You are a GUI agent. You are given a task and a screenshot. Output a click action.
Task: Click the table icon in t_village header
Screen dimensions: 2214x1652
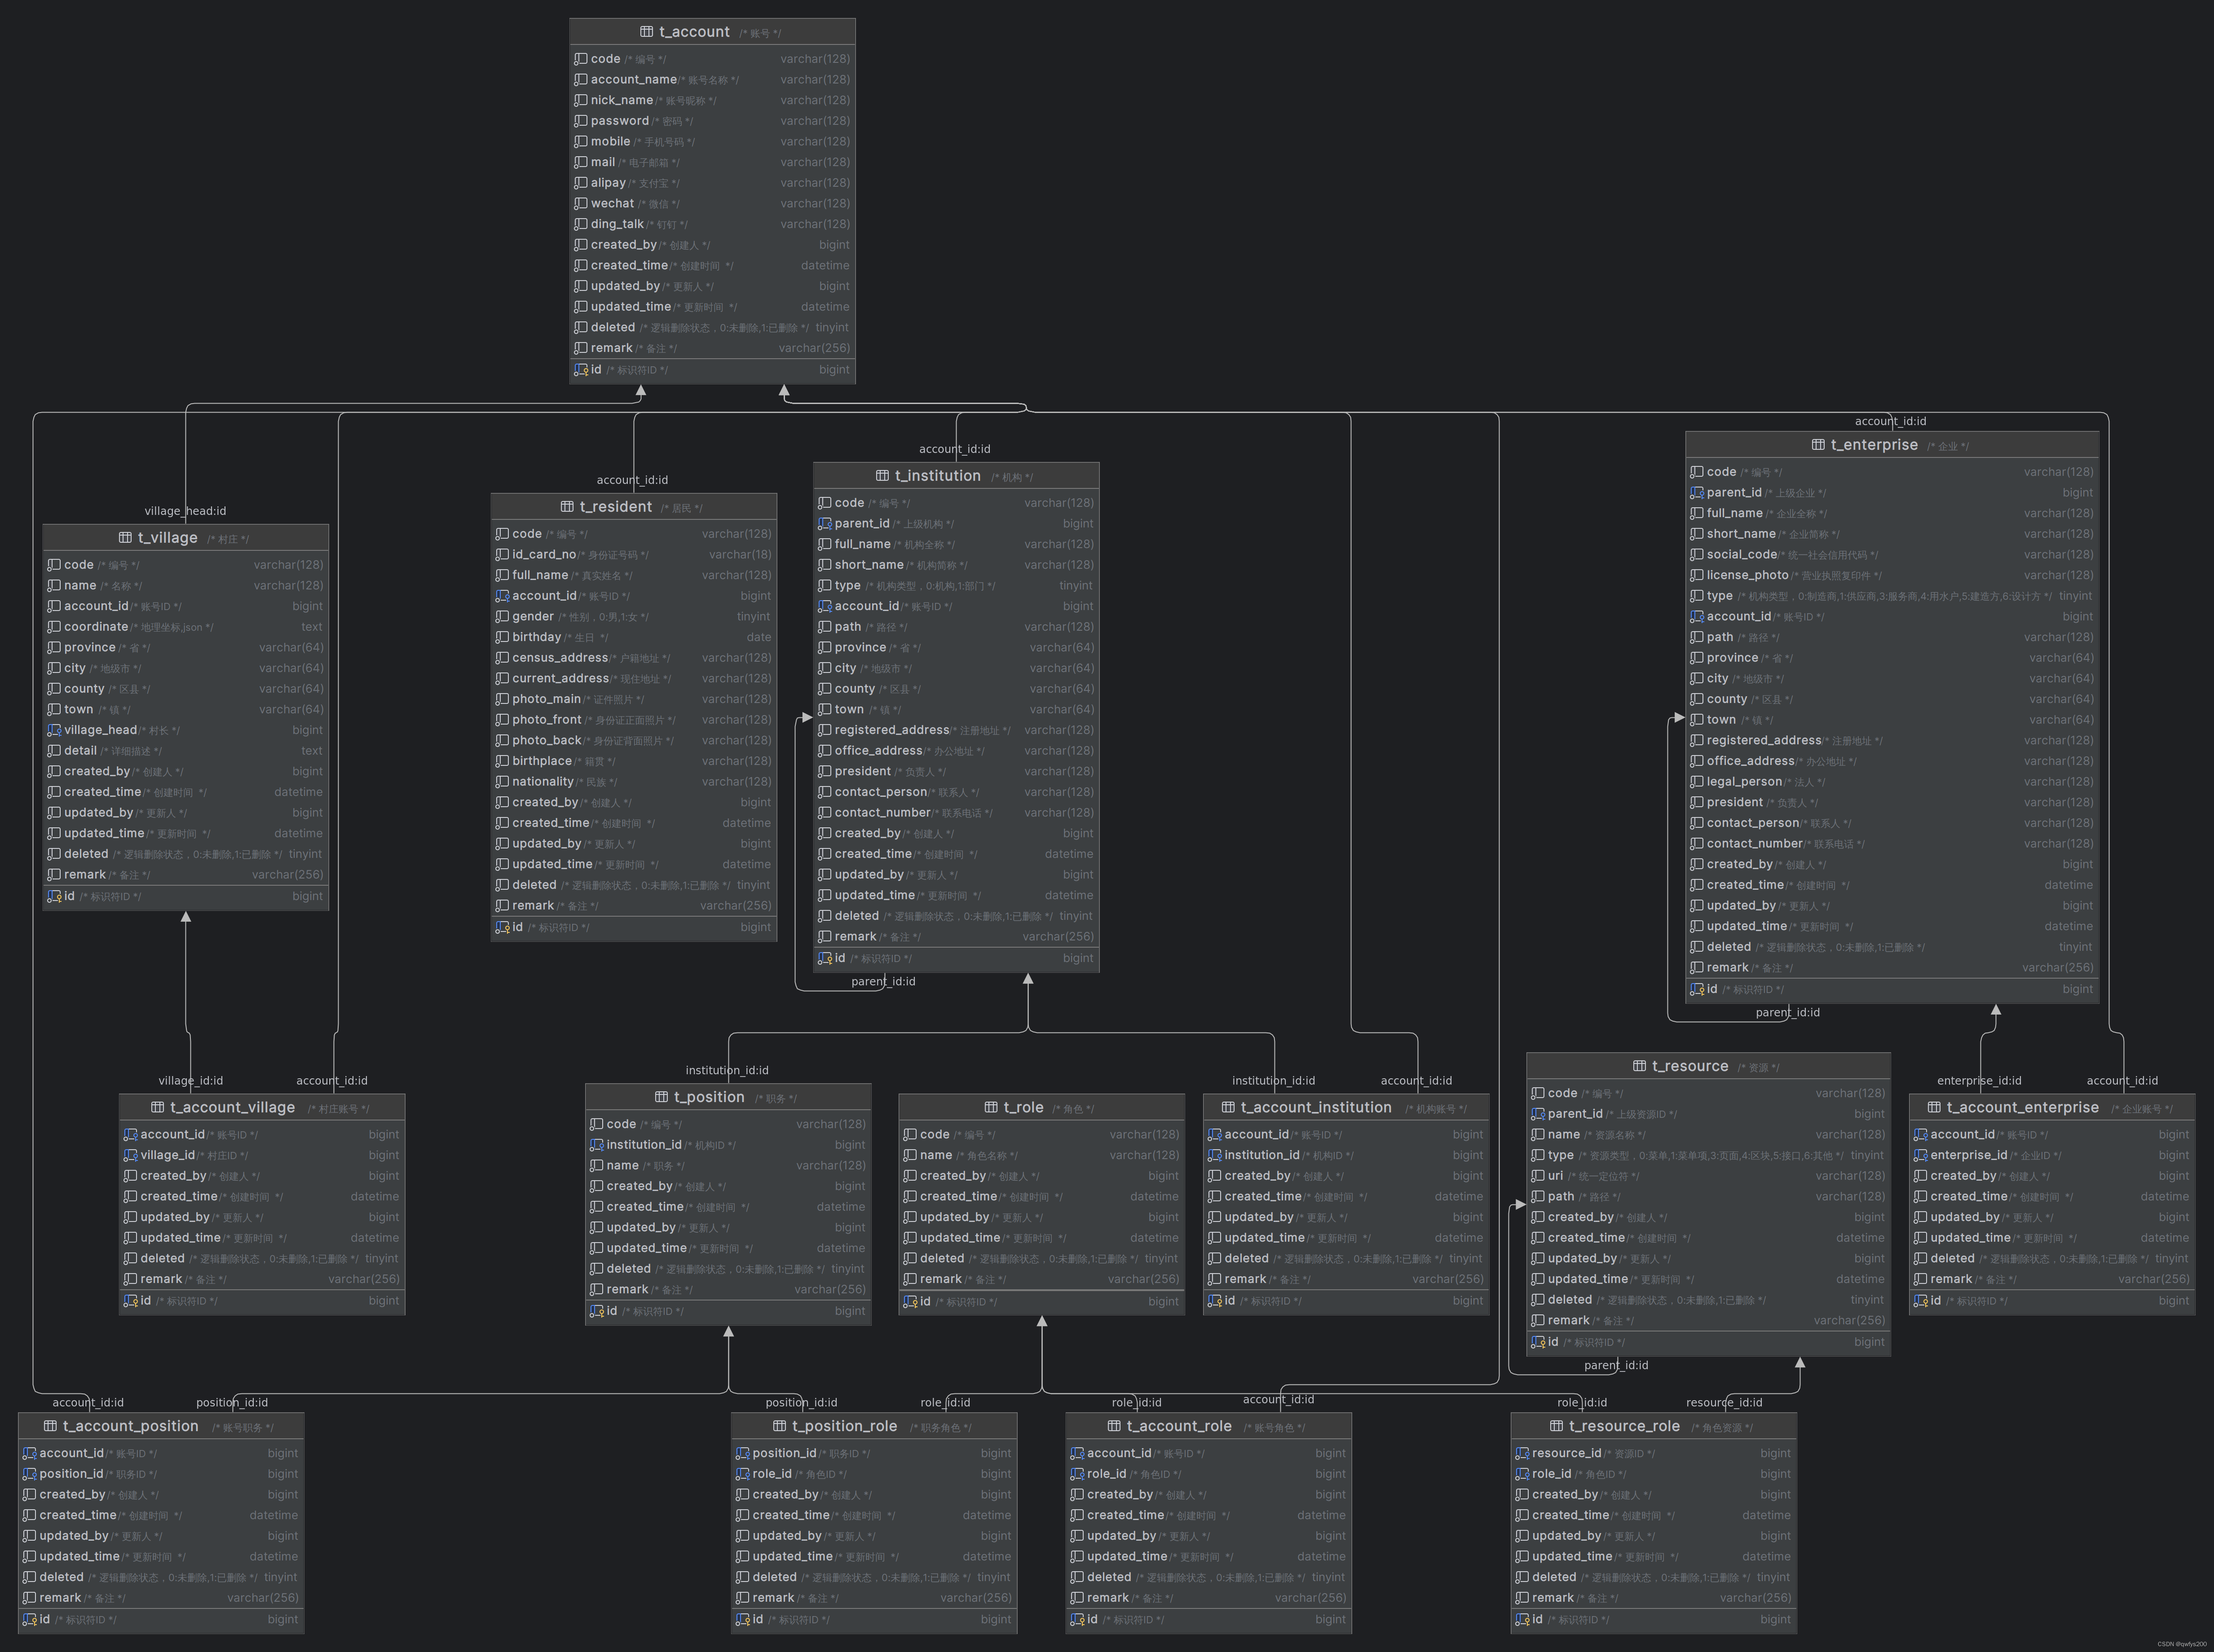pos(125,538)
